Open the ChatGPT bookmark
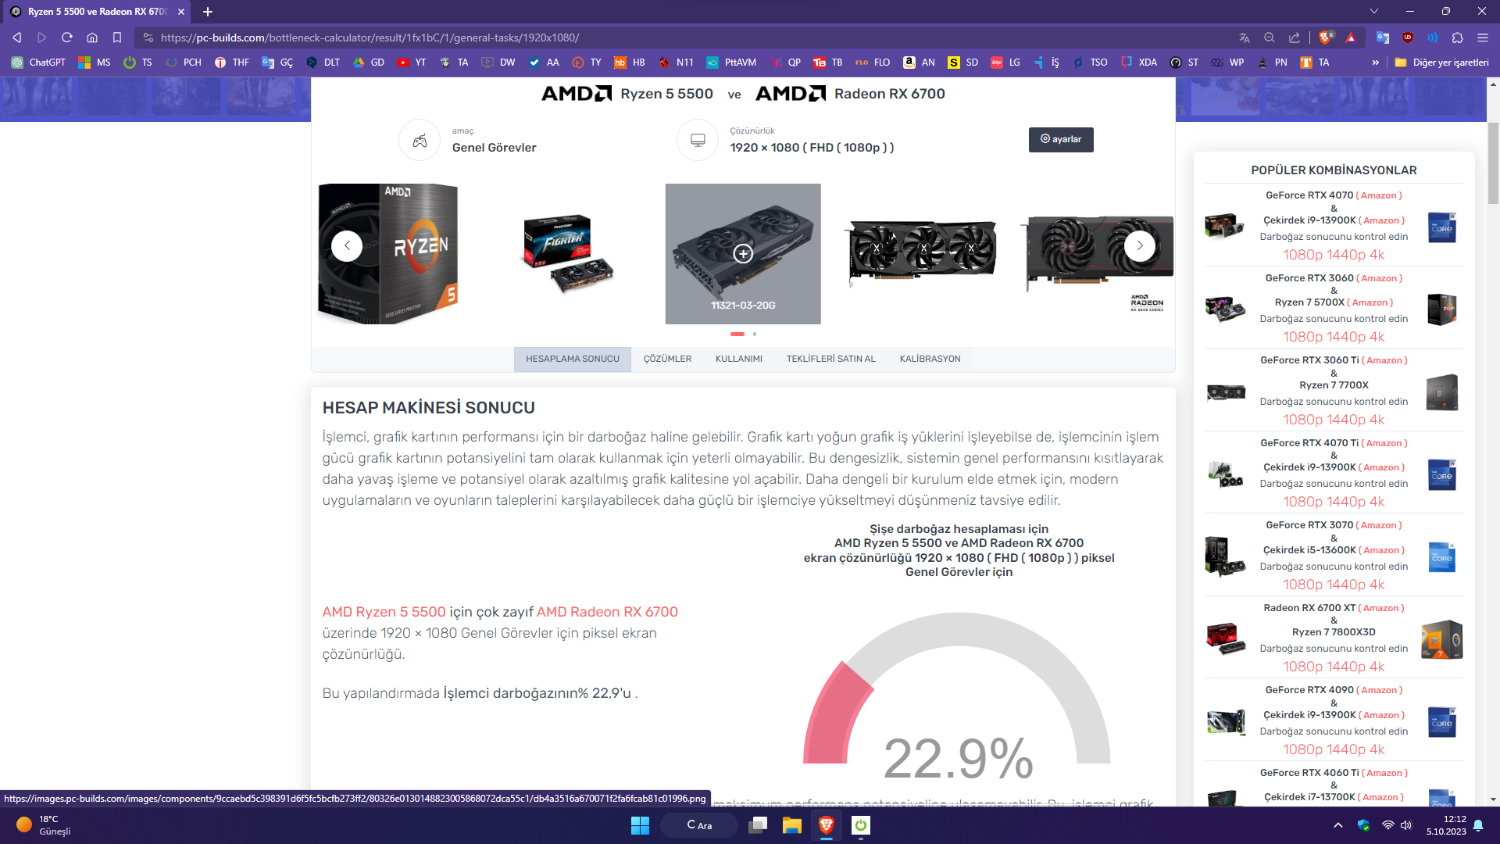Screen dimensions: 1500x844 click(38, 63)
